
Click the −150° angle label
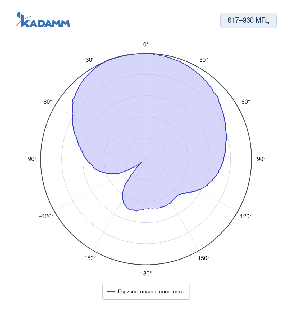pyautogui.click(x=88, y=258)
